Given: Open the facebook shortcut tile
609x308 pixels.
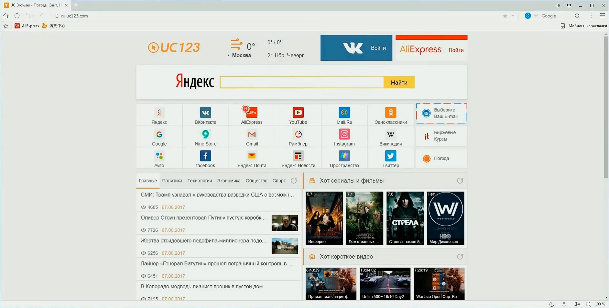Looking at the screenshot, I should coord(205,158).
